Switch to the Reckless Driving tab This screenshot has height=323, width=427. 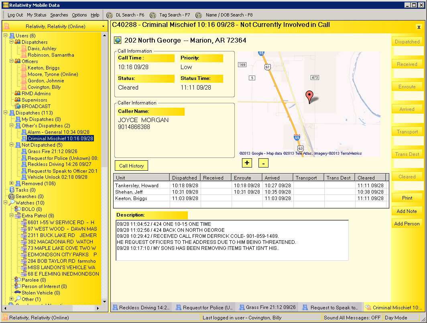tap(141, 307)
